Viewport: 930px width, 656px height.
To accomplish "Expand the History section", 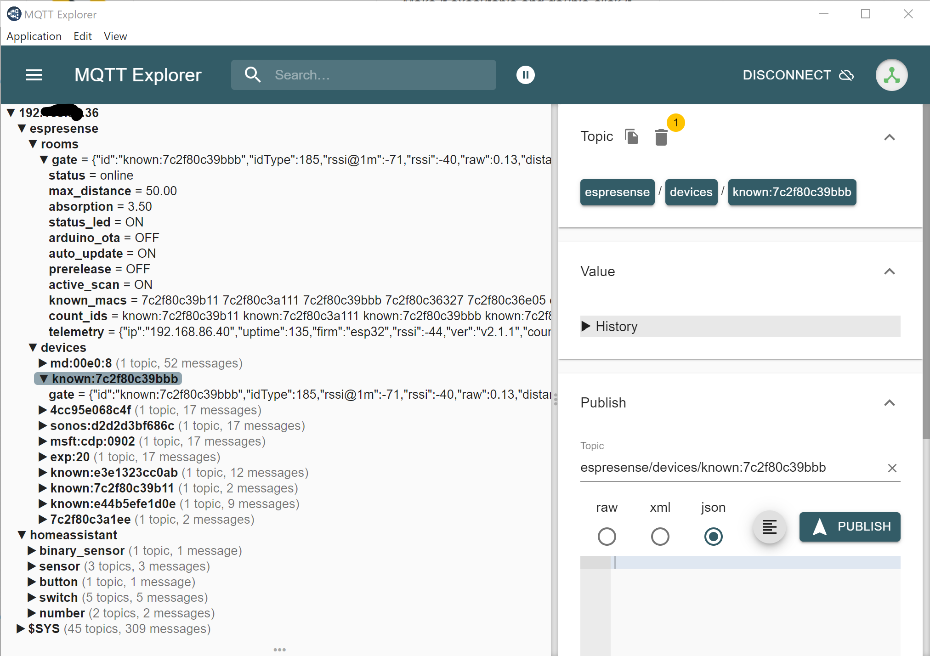I will pos(616,327).
